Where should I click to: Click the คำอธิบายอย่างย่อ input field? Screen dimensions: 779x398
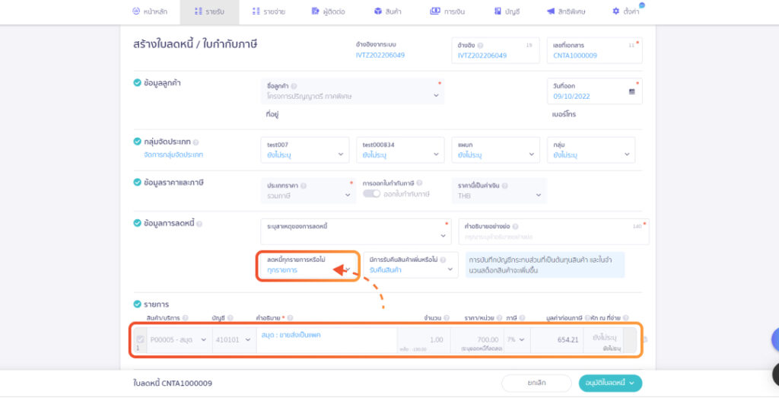pyautogui.click(x=553, y=237)
